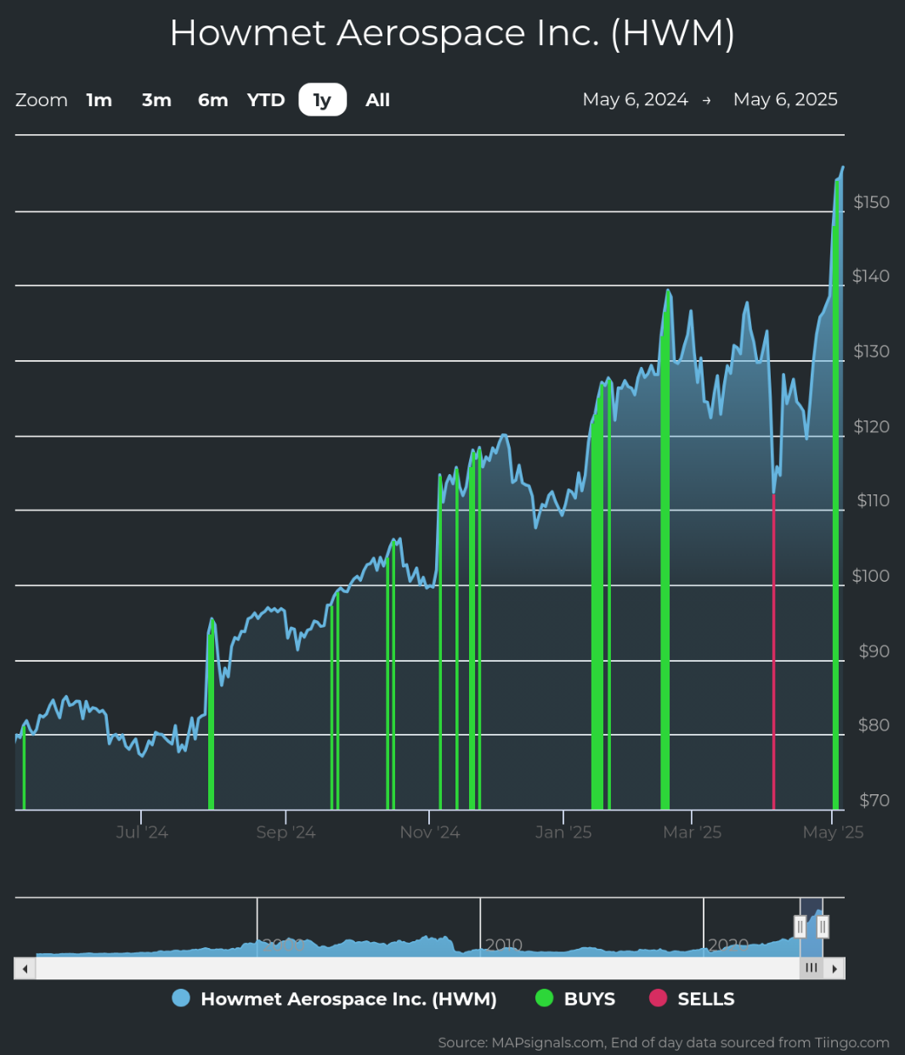The width and height of the screenshot is (905, 1055).
Task: Click the Nov '24 date axis label
Action: coord(430,832)
